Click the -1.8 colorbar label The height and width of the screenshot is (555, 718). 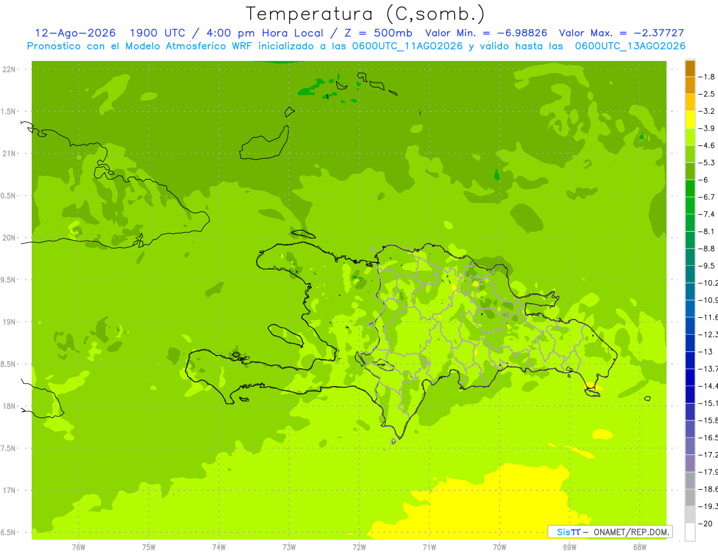708,77
